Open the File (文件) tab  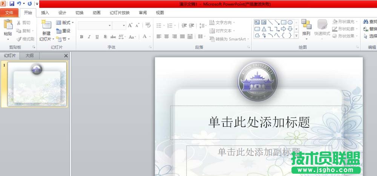point(9,13)
